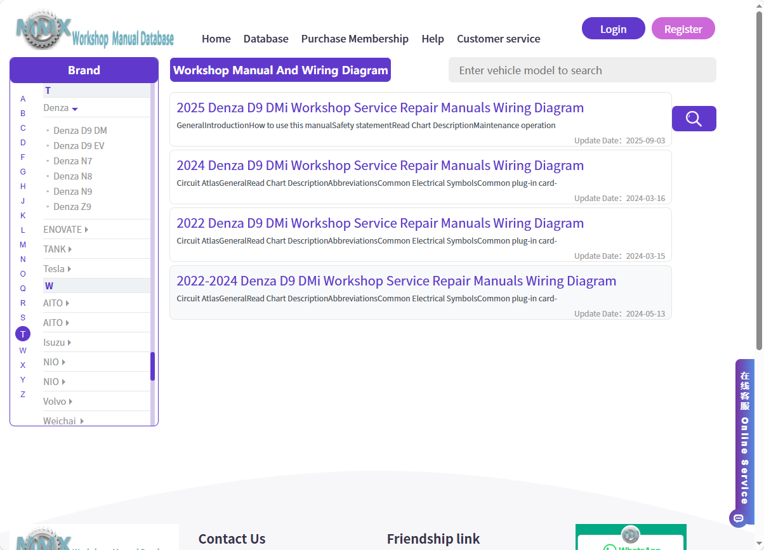Viewport: 764px width, 550px height.
Task: Open the Database menu item
Action: 266,39
